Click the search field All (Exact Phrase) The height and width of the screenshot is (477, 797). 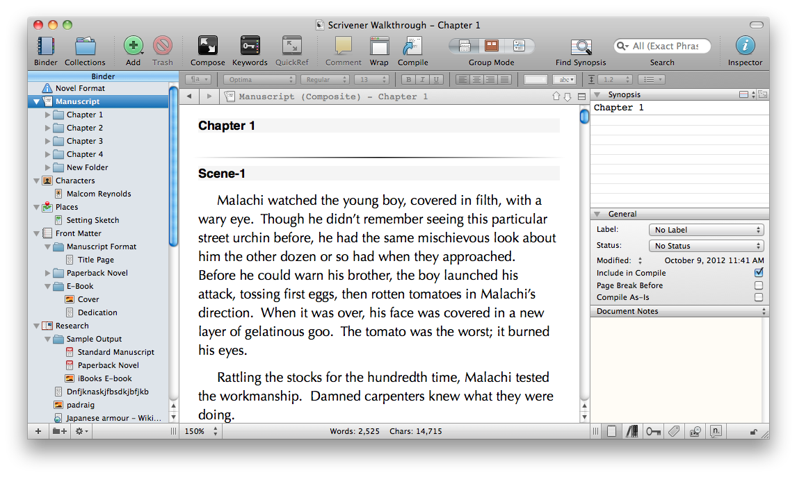[x=662, y=47]
